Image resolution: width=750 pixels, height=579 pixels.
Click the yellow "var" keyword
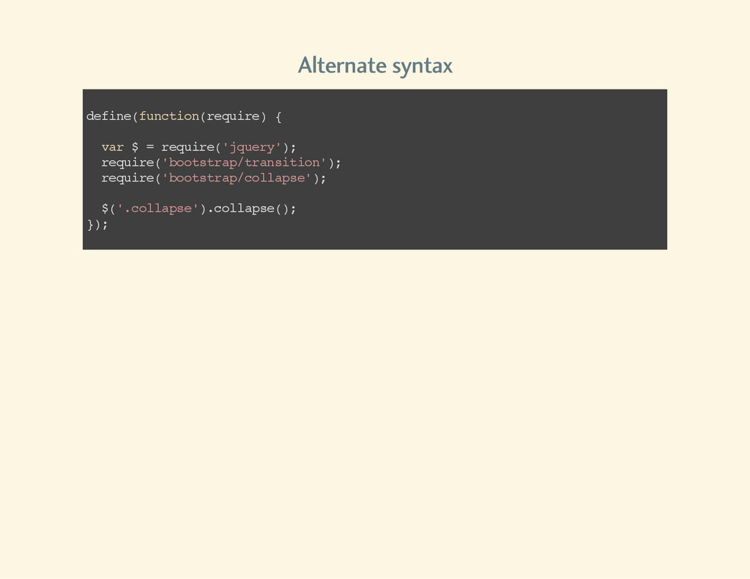112,147
